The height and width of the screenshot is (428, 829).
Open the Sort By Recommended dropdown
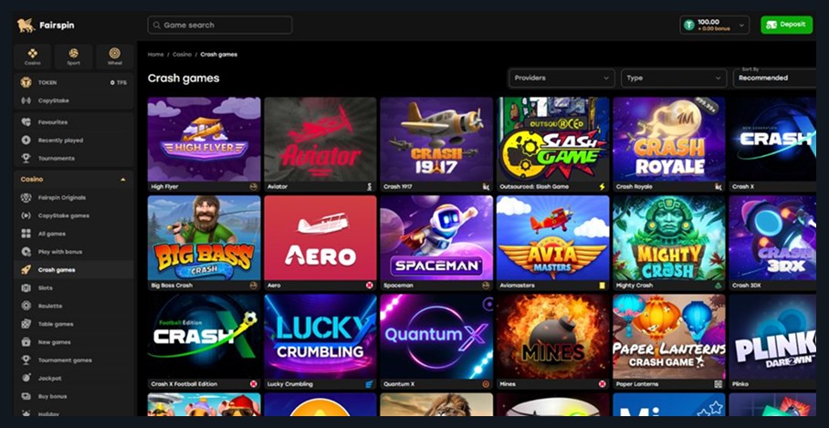coord(774,78)
